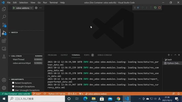Select odoo.service.httpd thread
Viewport: 182px width, 102px height.
coord(22,63)
